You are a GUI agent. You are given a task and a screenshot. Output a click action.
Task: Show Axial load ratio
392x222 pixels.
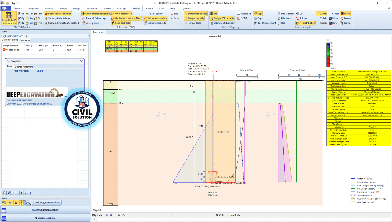pos(244,14)
